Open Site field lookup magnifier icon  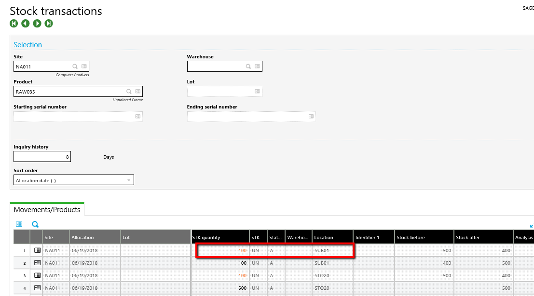(x=75, y=67)
